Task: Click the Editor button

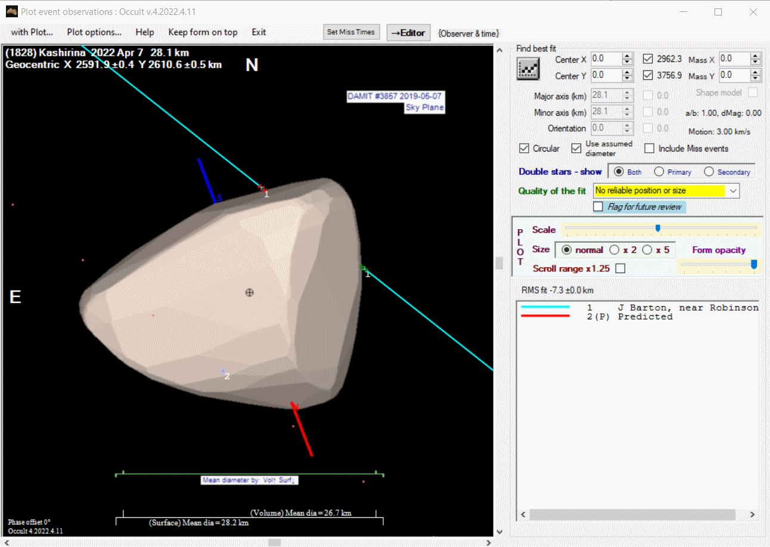Action: (408, 33)
